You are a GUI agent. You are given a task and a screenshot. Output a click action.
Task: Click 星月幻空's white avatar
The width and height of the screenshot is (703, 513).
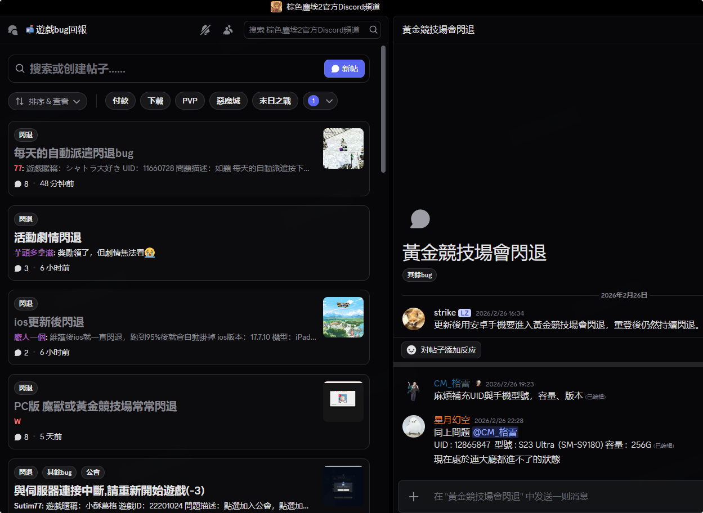tap(414, 426)
